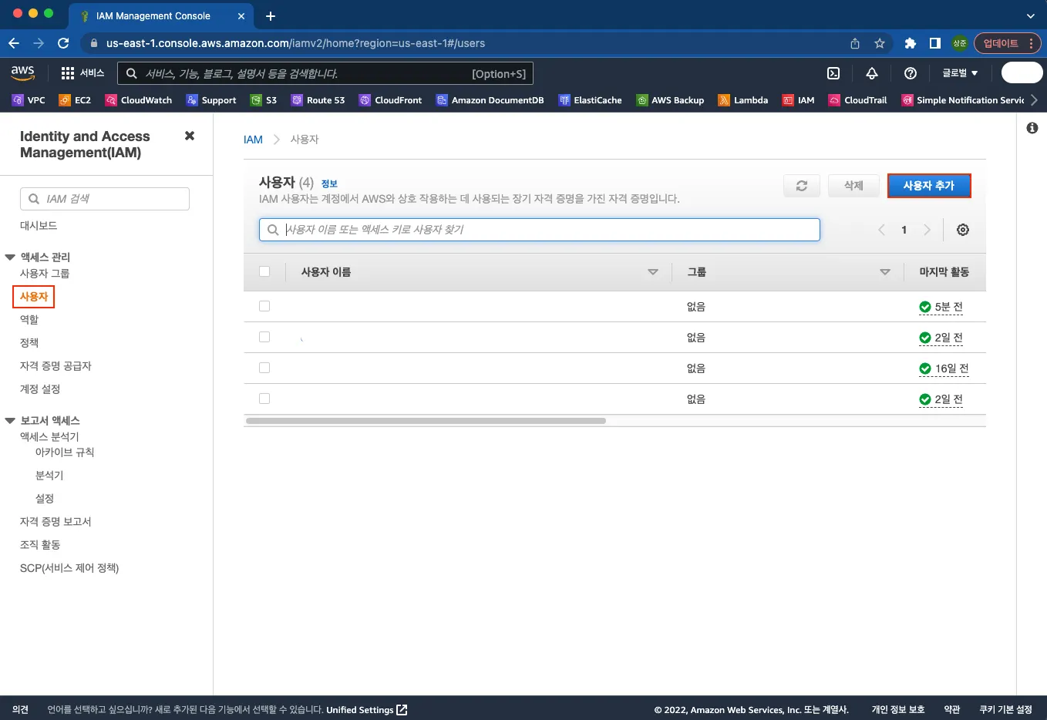Close the IAM navigation sidebar

pyautogui.click(x=190, y=136)
